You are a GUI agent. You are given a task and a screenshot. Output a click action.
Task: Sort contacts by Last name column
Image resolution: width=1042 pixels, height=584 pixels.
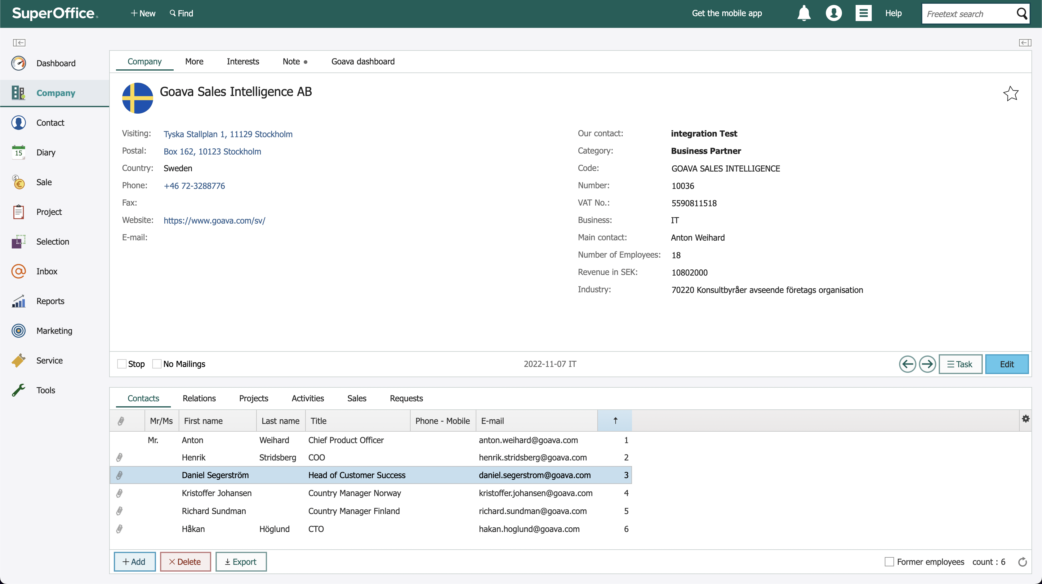tap(280, 421)
